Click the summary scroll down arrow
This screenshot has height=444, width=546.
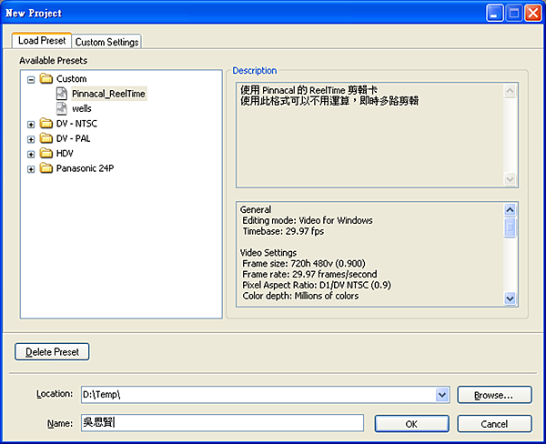[511, 298]
